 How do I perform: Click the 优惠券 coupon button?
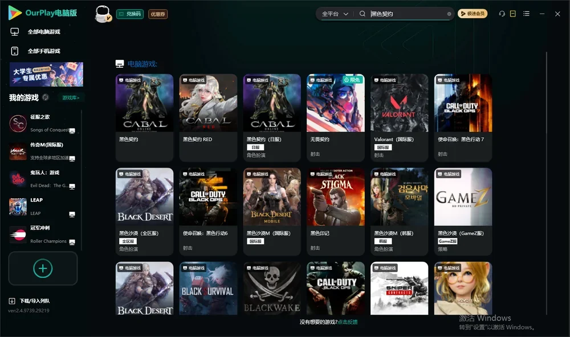pyautogui.click(x=158, y=14)
